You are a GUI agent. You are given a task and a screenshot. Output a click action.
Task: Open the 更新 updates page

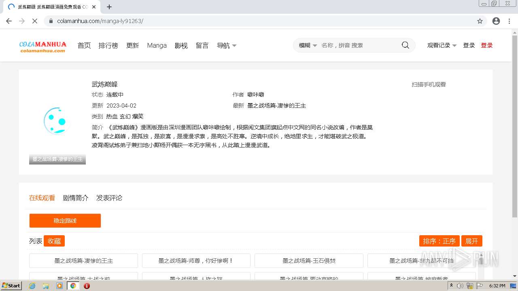tap(132, 46)
